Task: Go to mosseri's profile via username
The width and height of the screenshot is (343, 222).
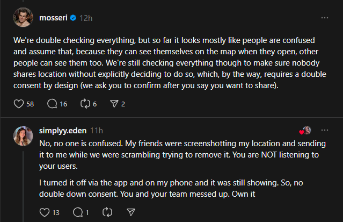Action: coord(54,17)
